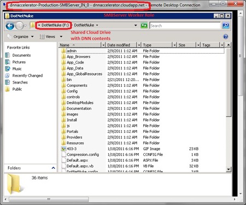Open Type column filter dropdown
The width and height of the screenshot is (246, 205).
(174, 45)
